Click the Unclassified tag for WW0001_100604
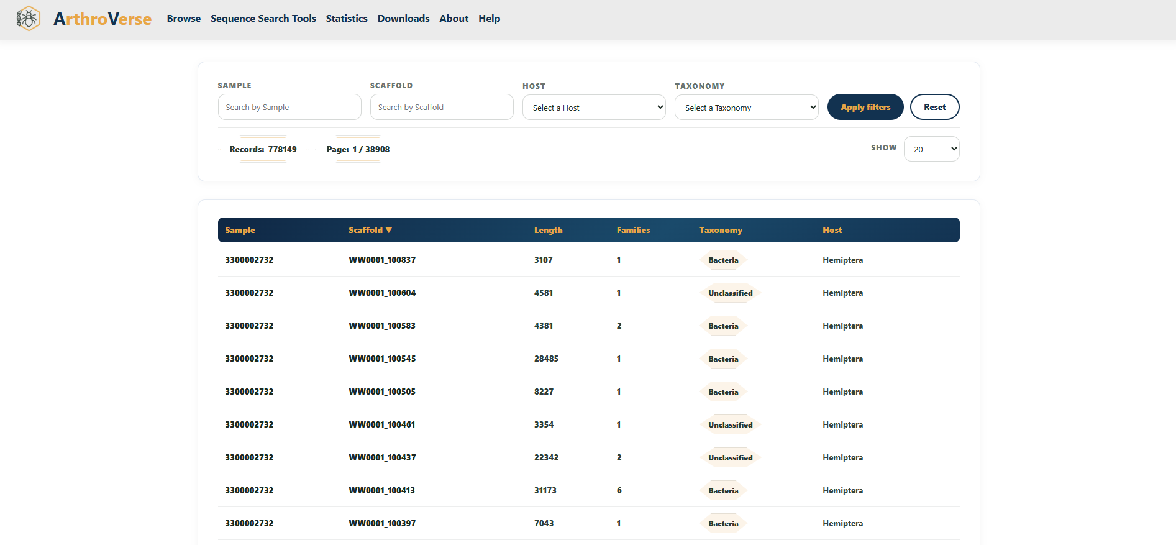 731,293
